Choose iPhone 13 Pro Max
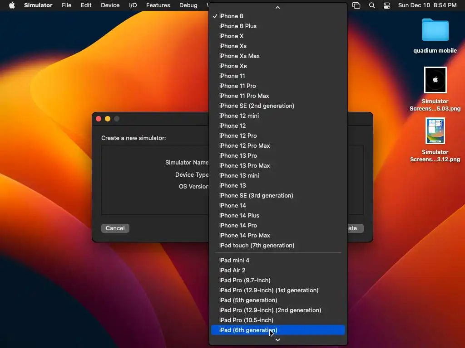The height and width of the screenshot is (348, 465). (x=278, y=165)
